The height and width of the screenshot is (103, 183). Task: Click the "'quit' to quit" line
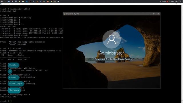point(17,44)
